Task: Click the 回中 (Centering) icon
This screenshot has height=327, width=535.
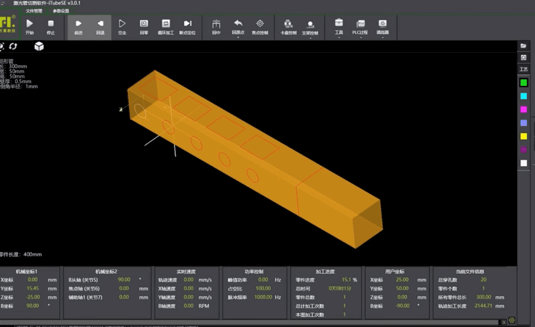Action: 216,24
